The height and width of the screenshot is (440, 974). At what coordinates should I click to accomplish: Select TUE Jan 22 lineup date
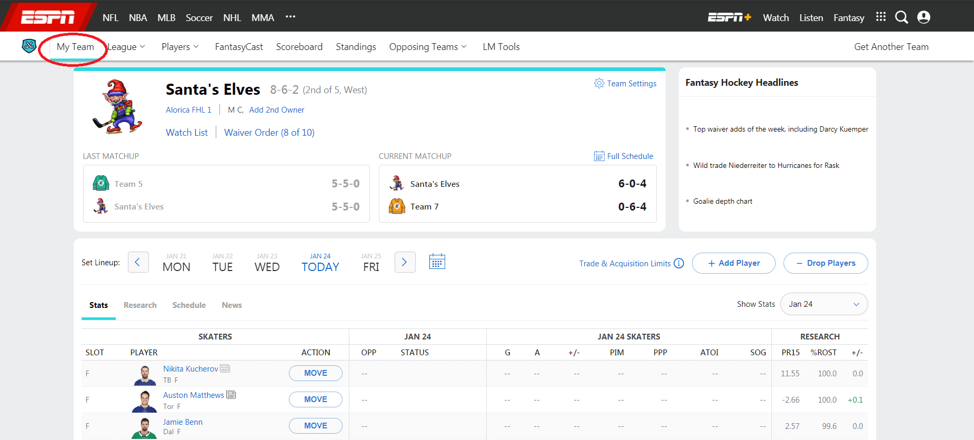click(223, 262)
